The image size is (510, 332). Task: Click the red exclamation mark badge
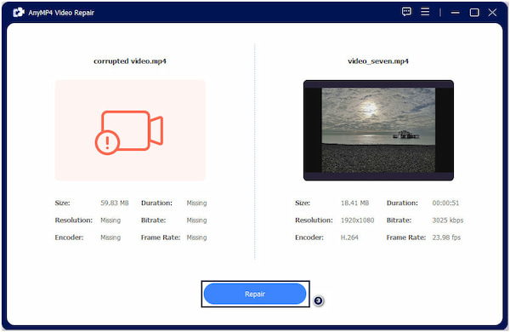pyautogui.click(x=107, y=142)
